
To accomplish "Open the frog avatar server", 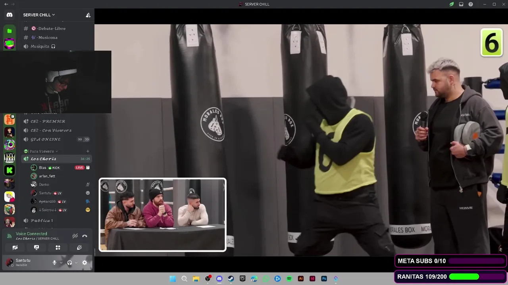I will [x=10, y=44].
